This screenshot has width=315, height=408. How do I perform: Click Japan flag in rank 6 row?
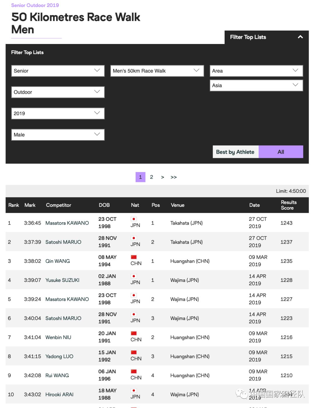click(134, 314)
